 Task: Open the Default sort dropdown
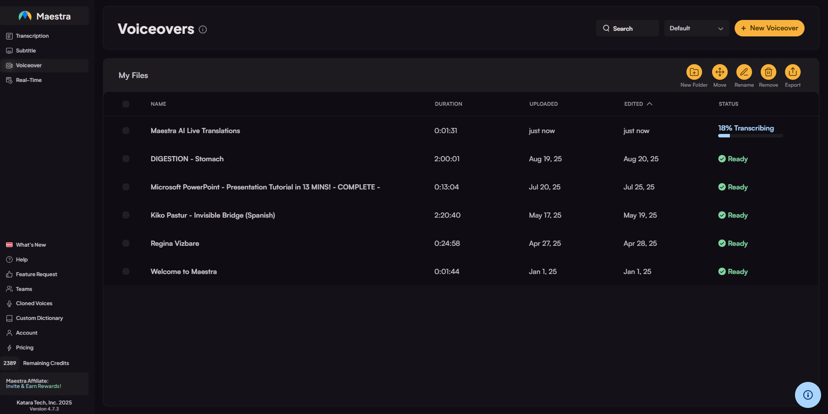(x=696, y=28)
